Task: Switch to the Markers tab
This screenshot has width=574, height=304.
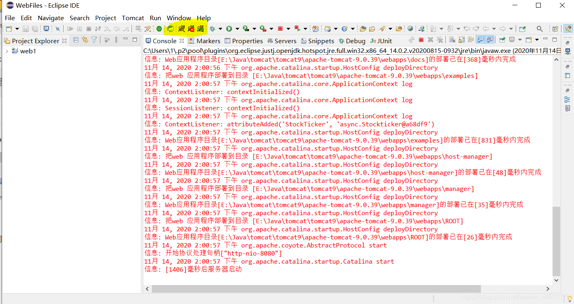Action: pos(204,41)
